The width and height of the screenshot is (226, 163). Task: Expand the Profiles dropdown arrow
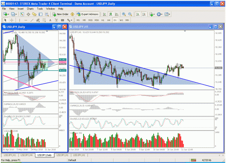click(x=16, y=14)
